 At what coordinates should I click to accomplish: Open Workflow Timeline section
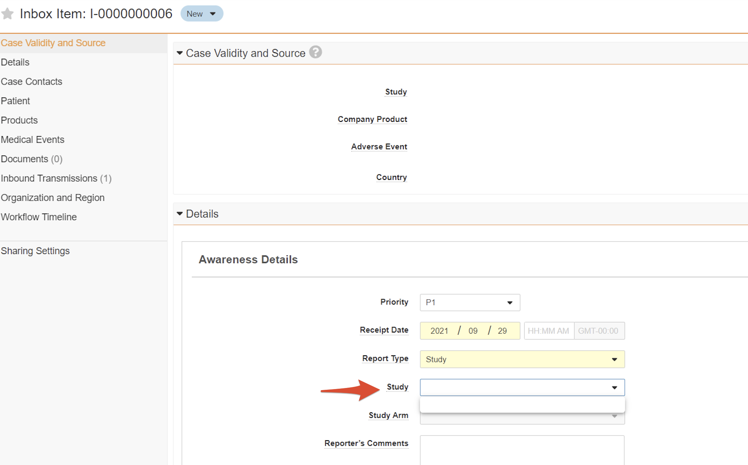[39, 217]
